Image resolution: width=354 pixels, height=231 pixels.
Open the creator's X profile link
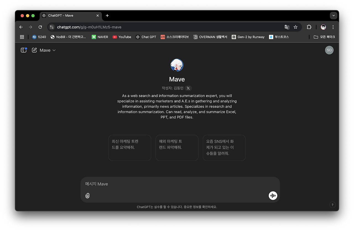[188, 88]
